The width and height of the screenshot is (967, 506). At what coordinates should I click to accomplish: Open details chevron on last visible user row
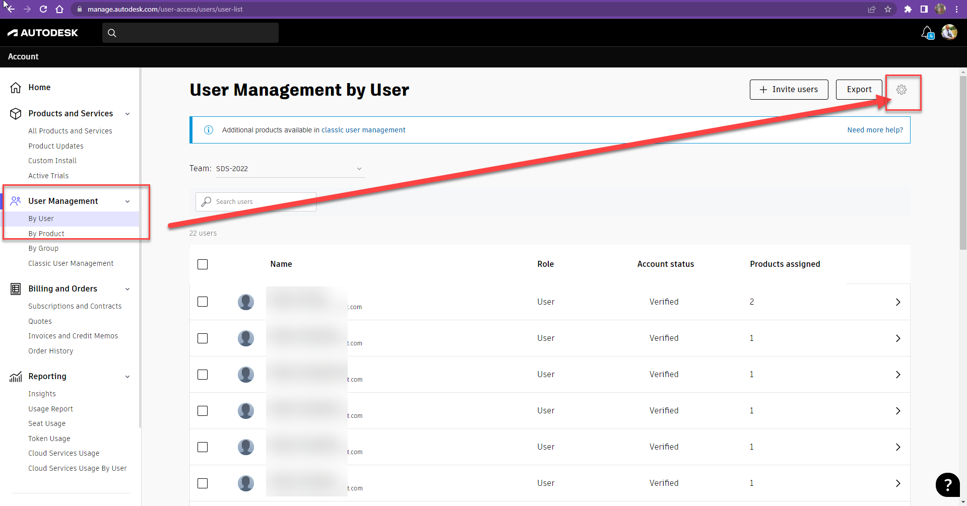(x=898, y=483)
